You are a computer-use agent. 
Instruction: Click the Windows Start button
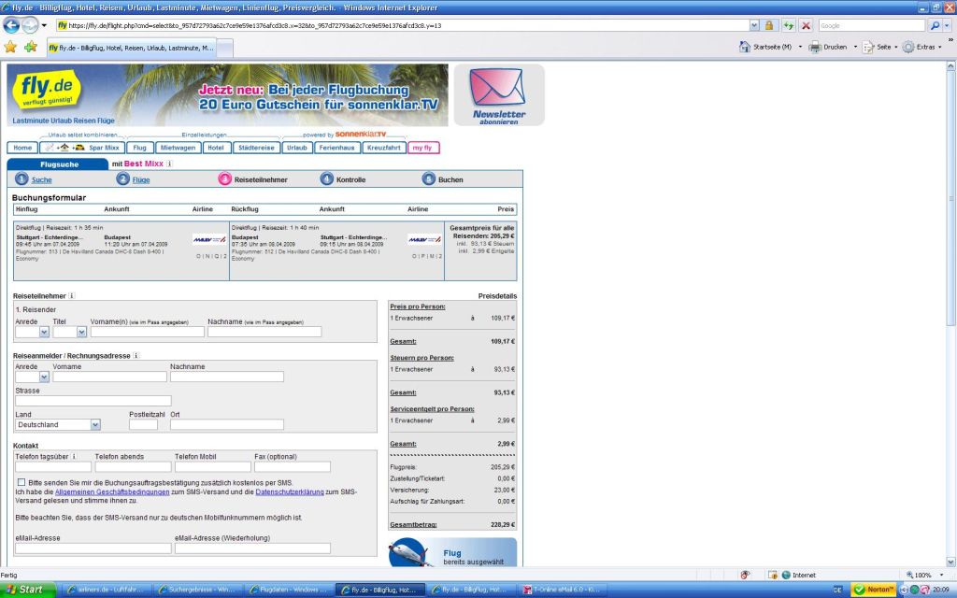27,590
